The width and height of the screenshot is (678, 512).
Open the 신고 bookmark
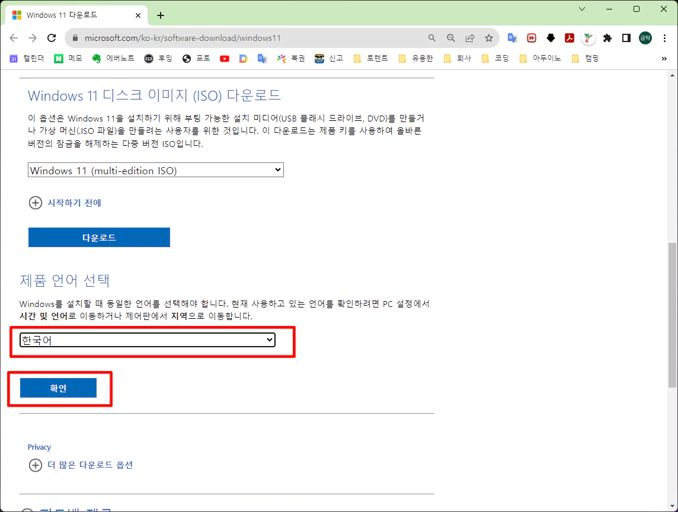pyautogui.click(x=329, y=59)
